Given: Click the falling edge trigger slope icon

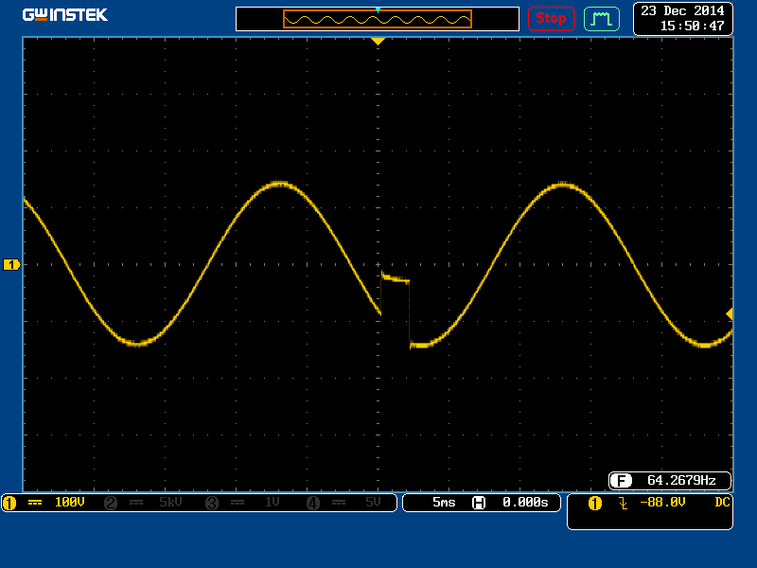Looking at the screenshot, I should 623,503.
